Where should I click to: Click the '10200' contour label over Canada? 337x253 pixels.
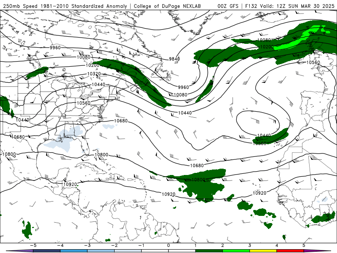(92, 65)
